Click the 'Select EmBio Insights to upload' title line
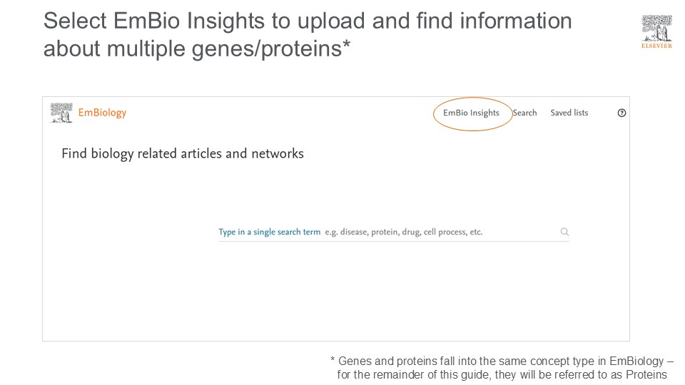 (308, 21)
